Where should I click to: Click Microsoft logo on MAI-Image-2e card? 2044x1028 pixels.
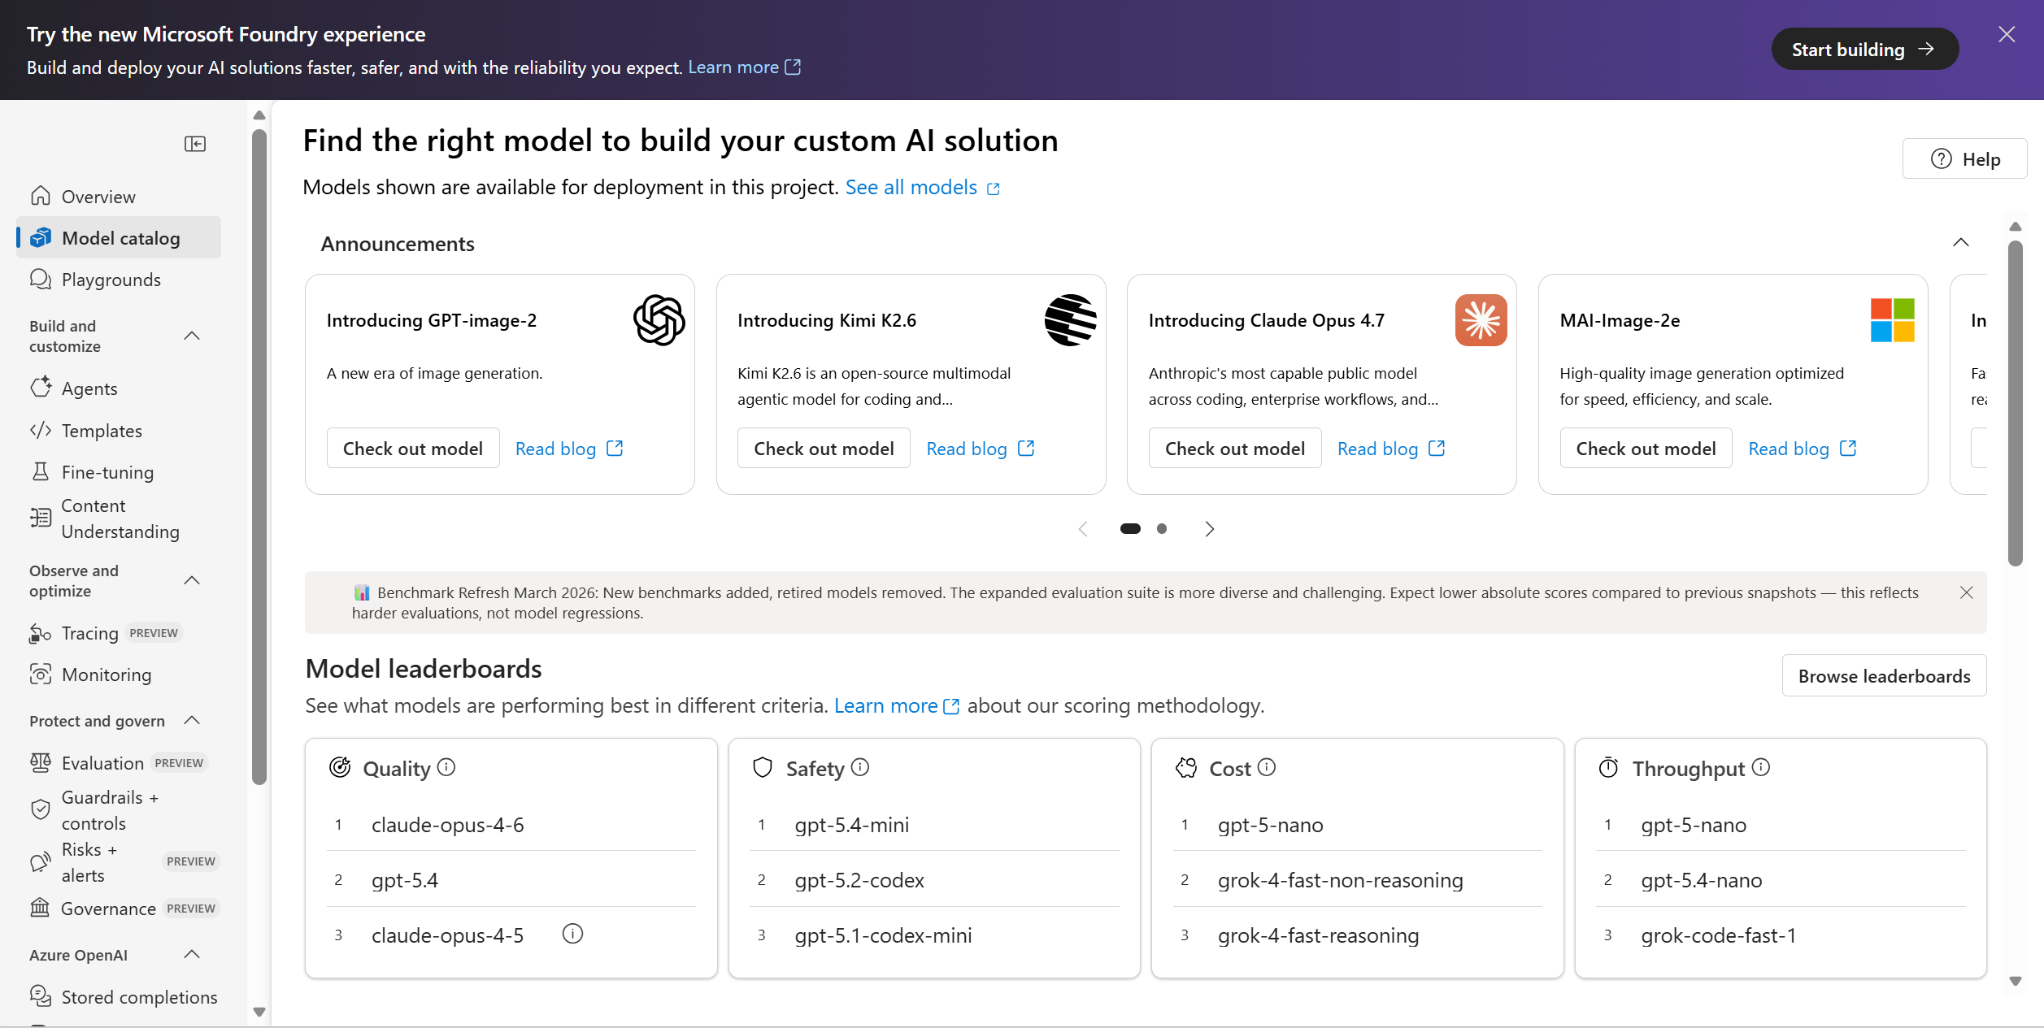pyautogui.click(x=1893, y=320)
